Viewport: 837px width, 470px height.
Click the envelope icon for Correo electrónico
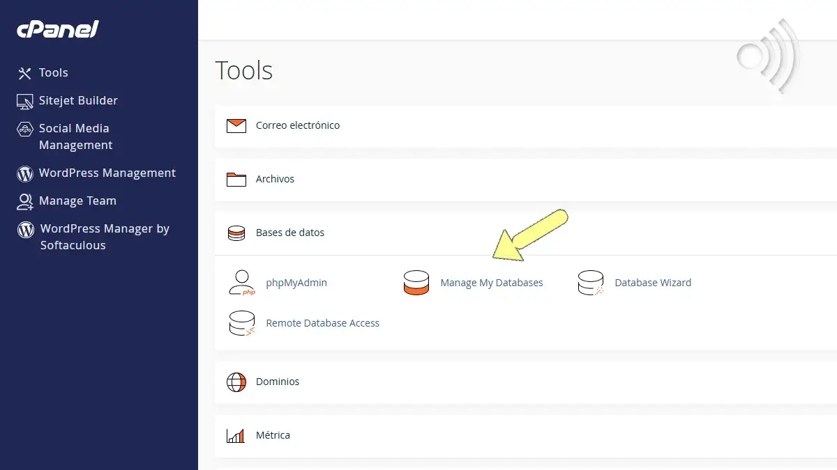(x=236, y=125)
